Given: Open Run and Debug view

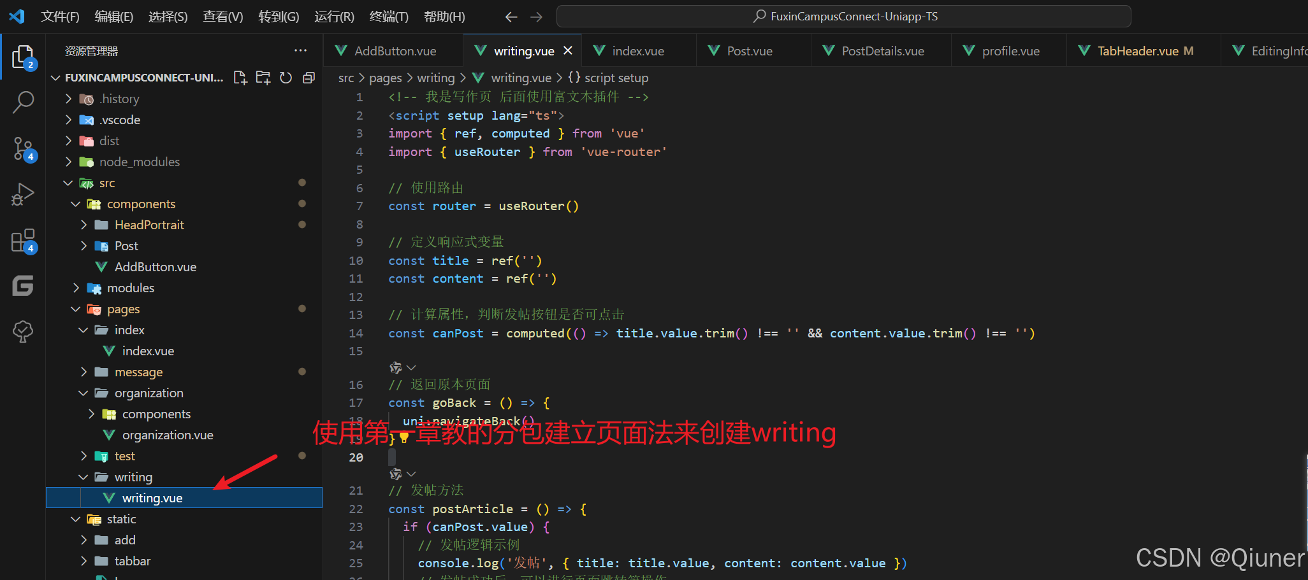Looking at the screenshot, I should [23, 195].
